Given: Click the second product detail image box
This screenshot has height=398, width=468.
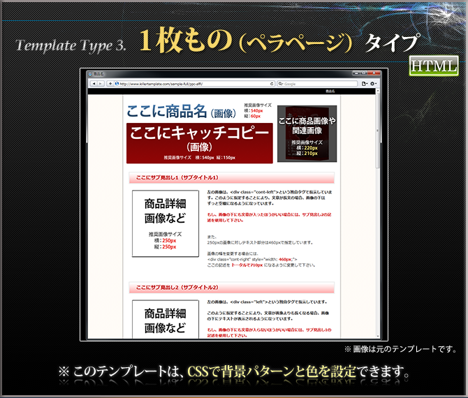Looking at the screenshot, I should tap(166, 319).
